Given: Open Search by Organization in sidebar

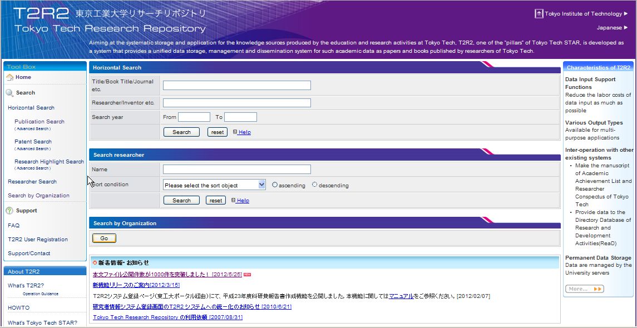Looking at the screenshot, I should tap(38, 196).
